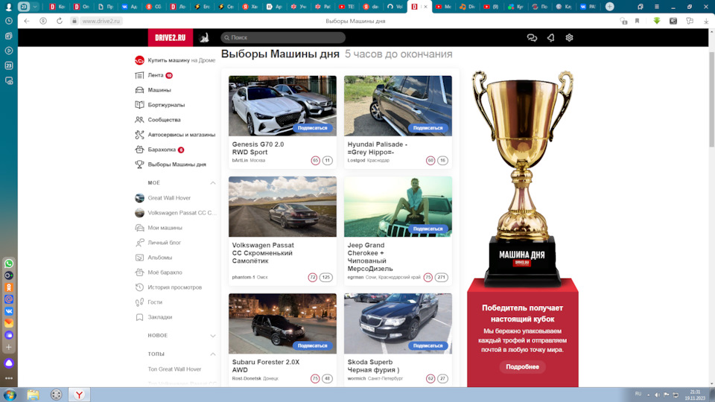Screen dimensions: 715x402
Task: Open the Skoda Superb photo thumbnail
Action: [398, 324]
